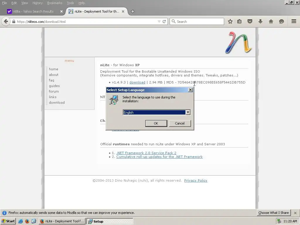
Task: Go to home in site menu
Action: click(54, 69)
